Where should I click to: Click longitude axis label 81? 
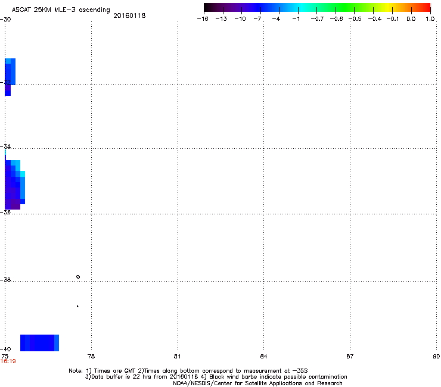coord(177,357)
